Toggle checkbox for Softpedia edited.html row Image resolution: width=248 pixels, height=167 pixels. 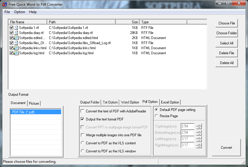(11, 38)
